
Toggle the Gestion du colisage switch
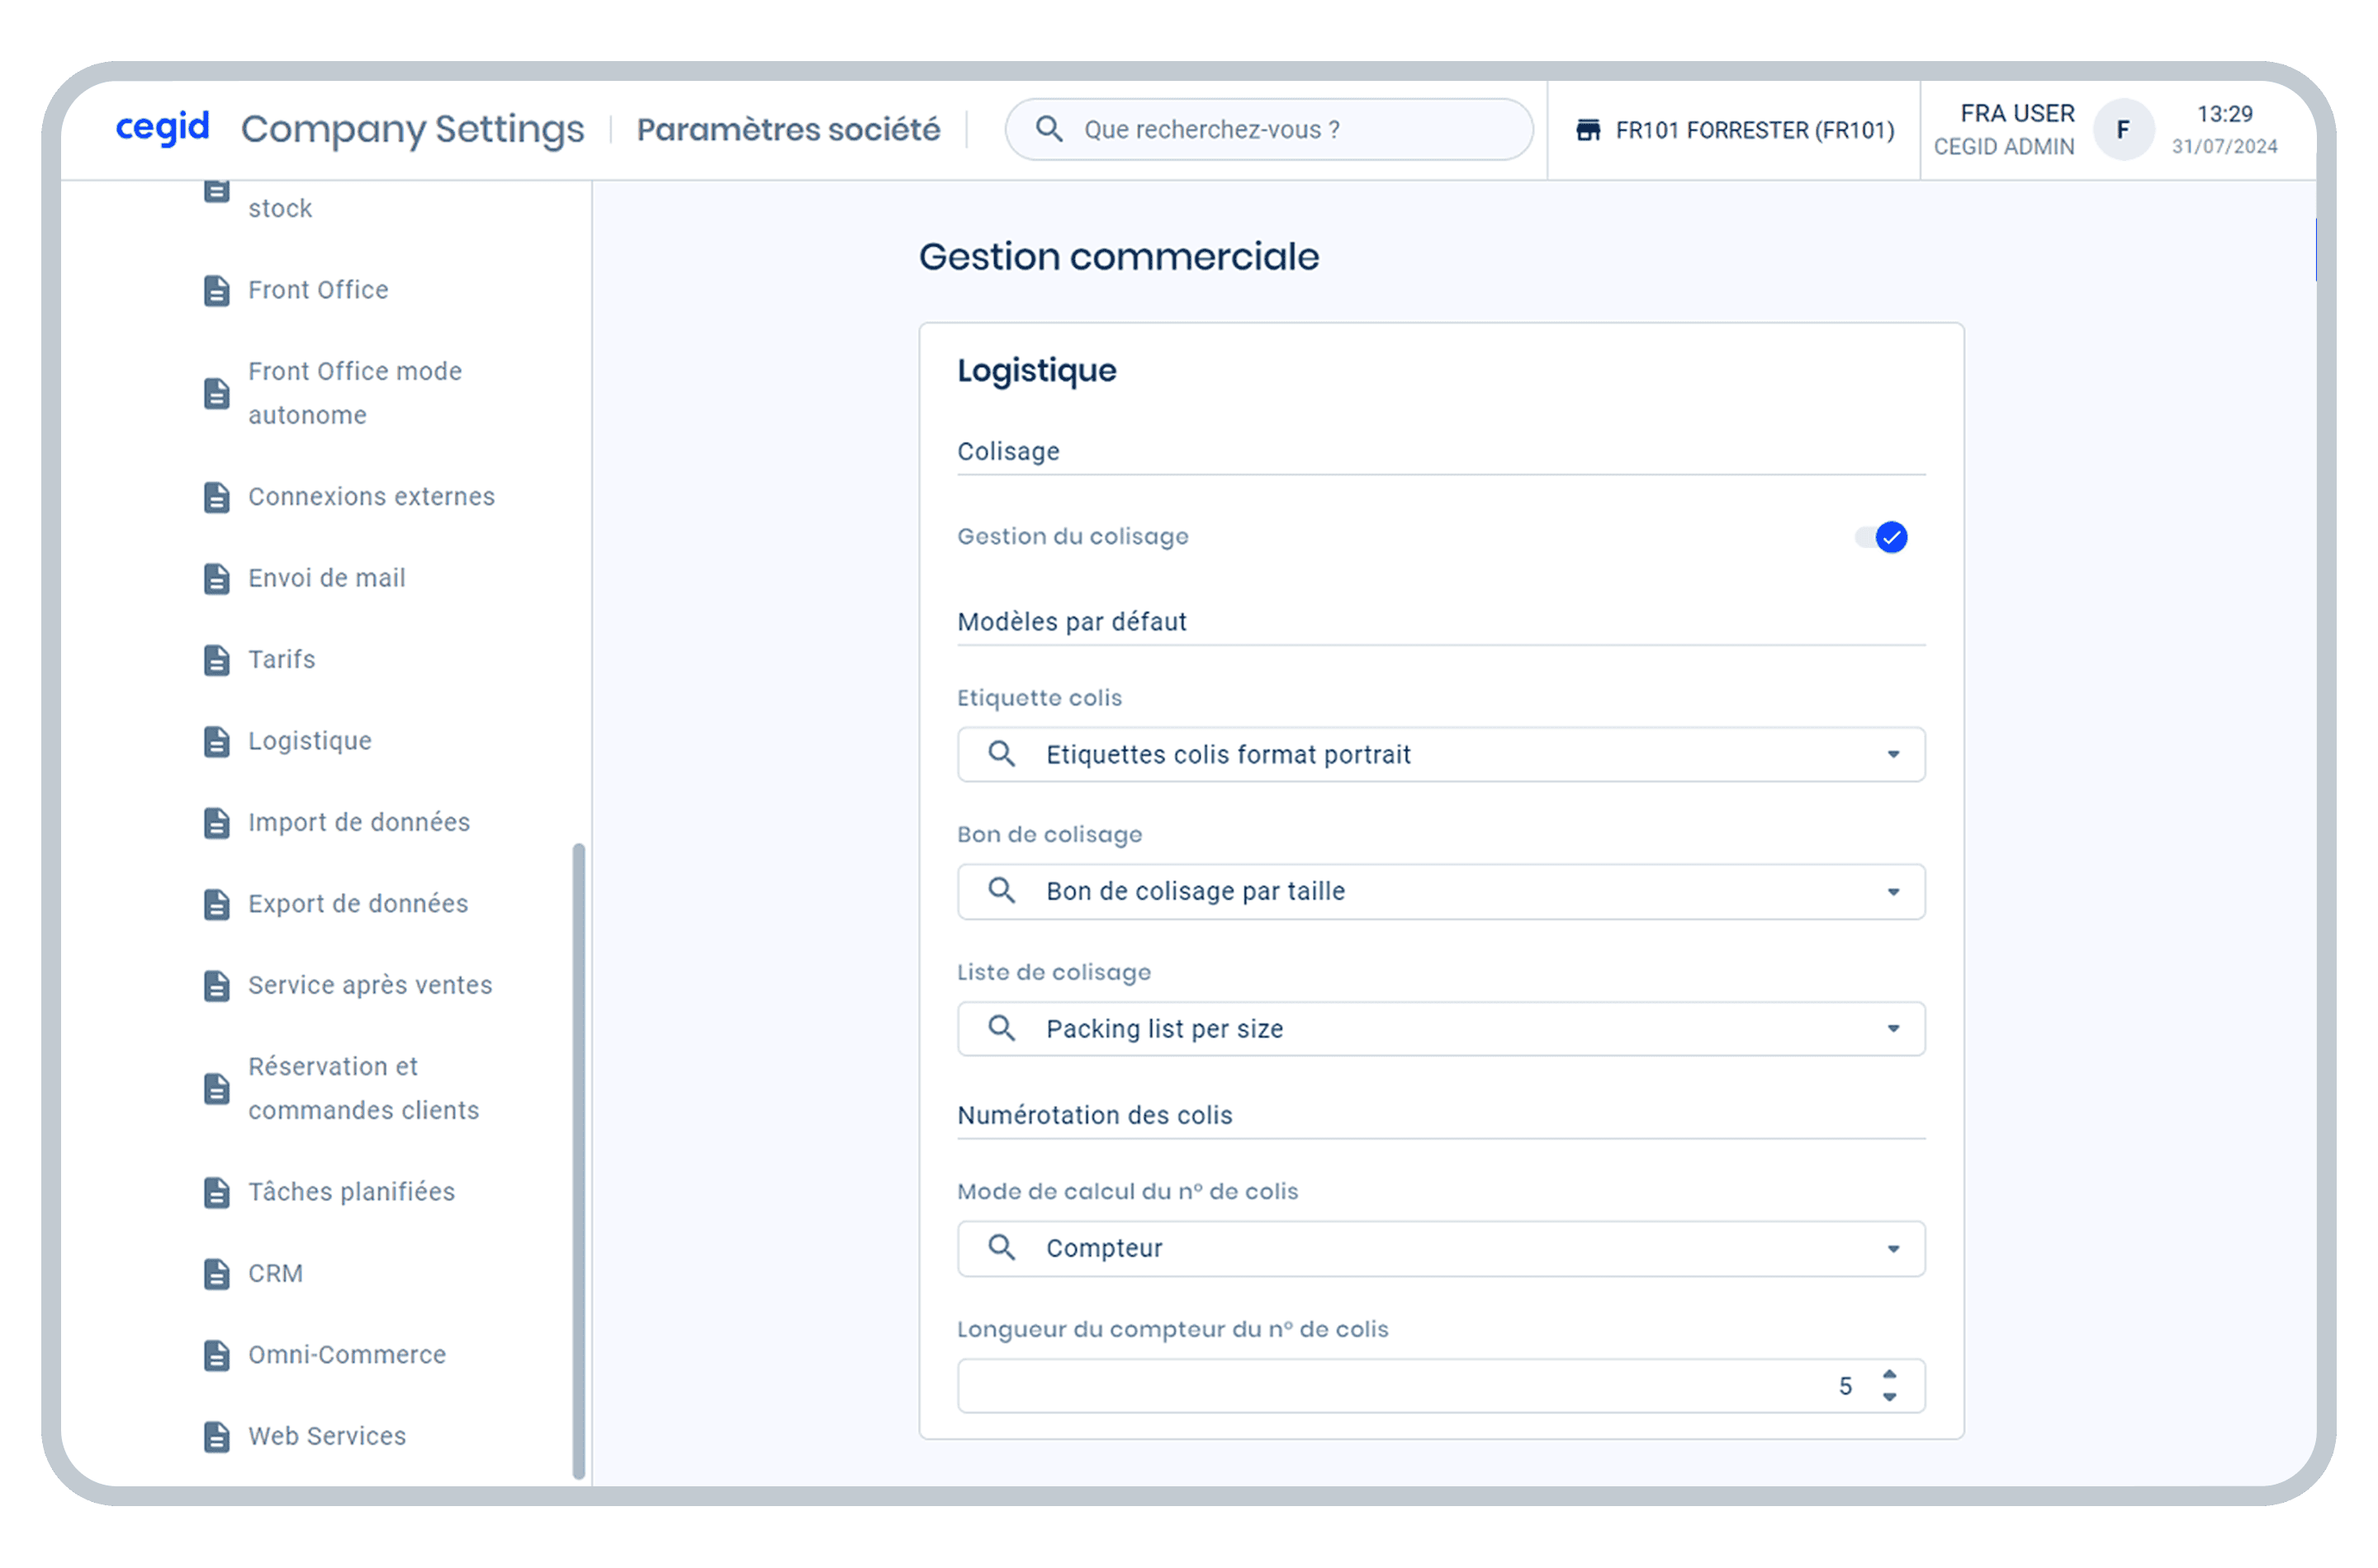click(1883, 538)
